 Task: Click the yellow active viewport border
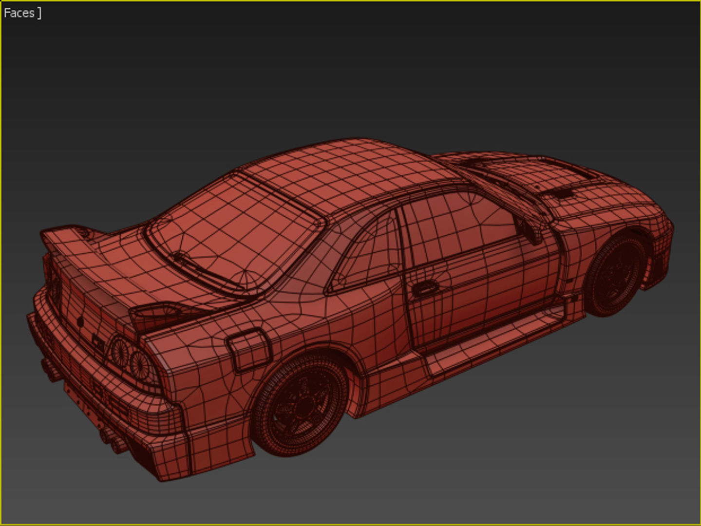point(341,2)
